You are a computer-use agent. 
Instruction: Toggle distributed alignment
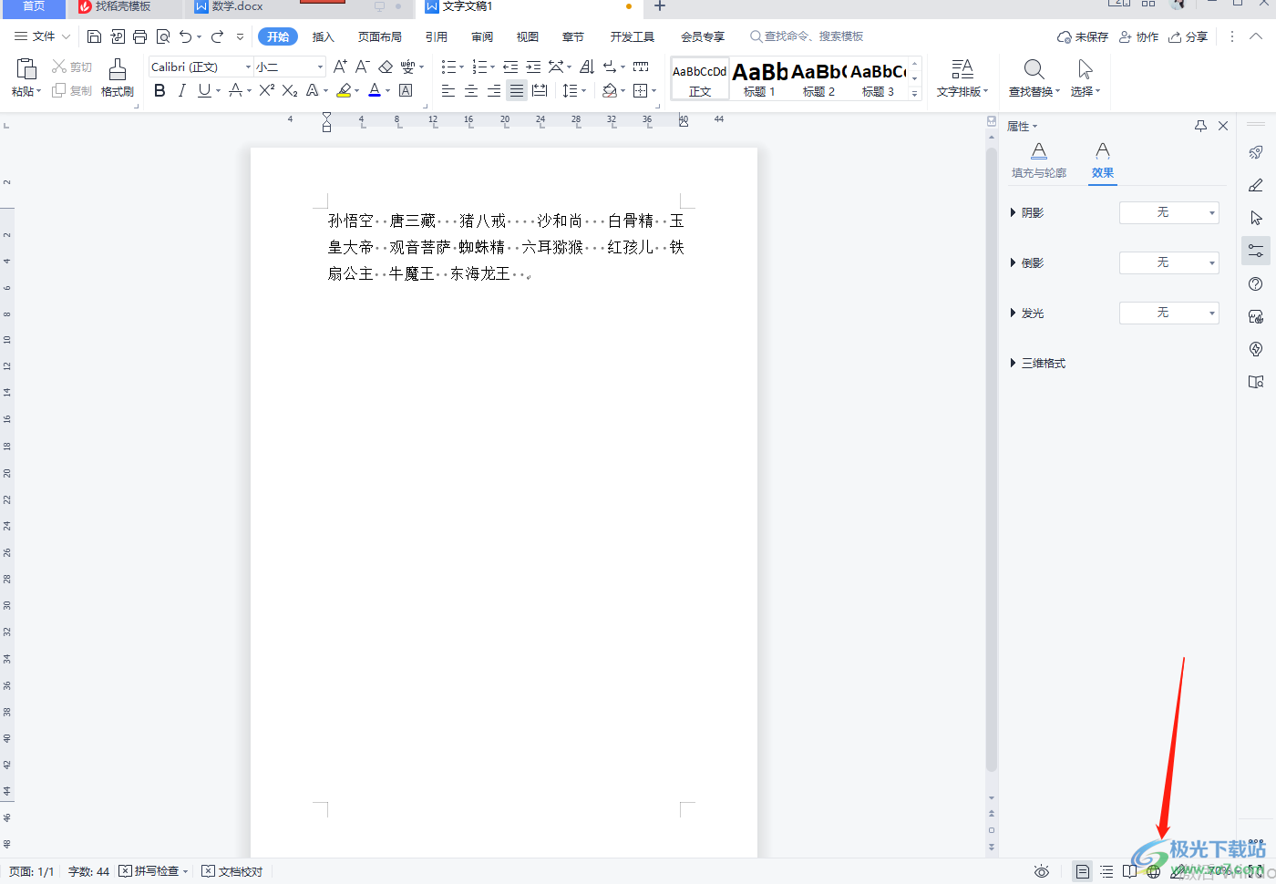[540, 90]
